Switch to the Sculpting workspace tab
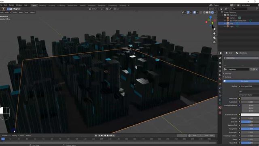This screenshot has height=146, width=259. click(52, 5)
